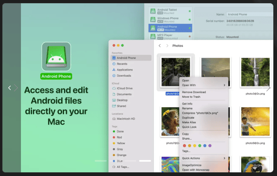Apply red tag color in context menu
Screen dimensions: 277x176
(184, 146)
